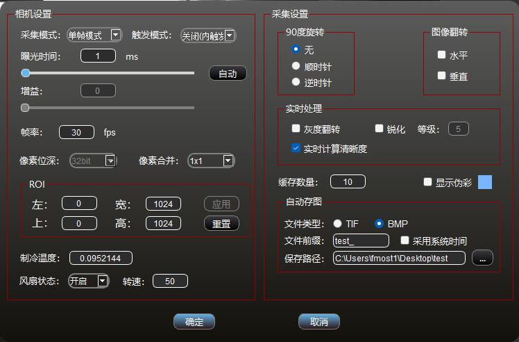The width and height of the screenshot is (519, 342).
Task: Click the 等级 level field
Action: pos(459,129)
